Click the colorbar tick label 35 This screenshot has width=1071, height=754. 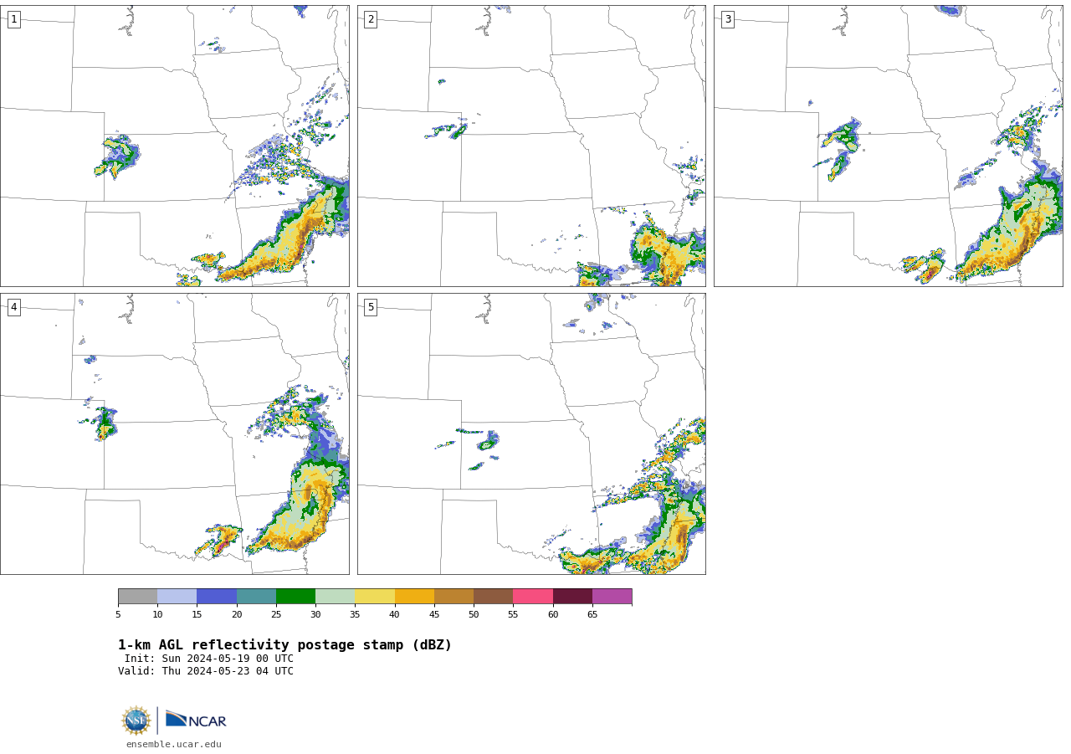pos(355,614)
